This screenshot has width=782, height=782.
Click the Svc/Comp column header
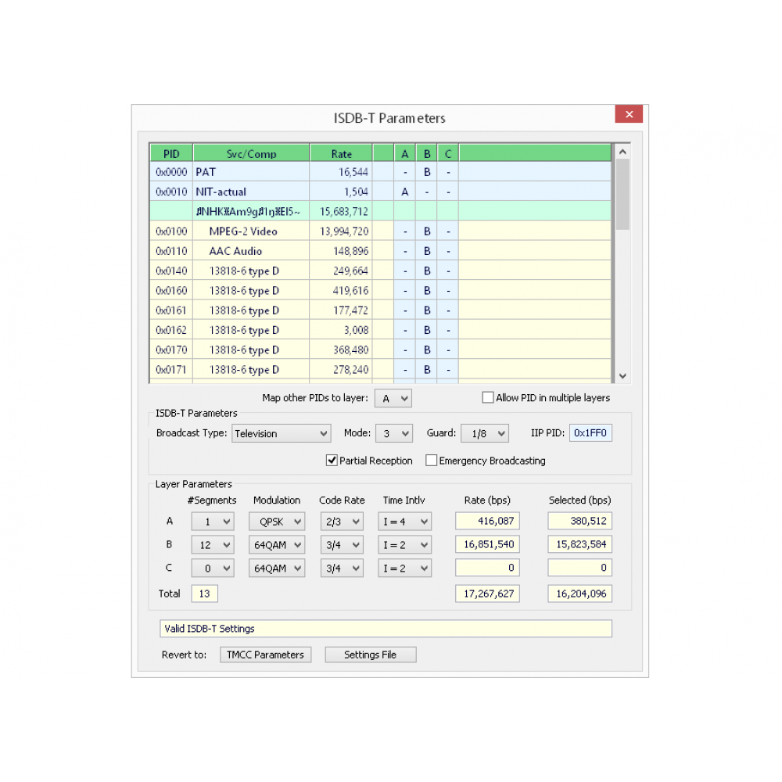pos(251,154)
